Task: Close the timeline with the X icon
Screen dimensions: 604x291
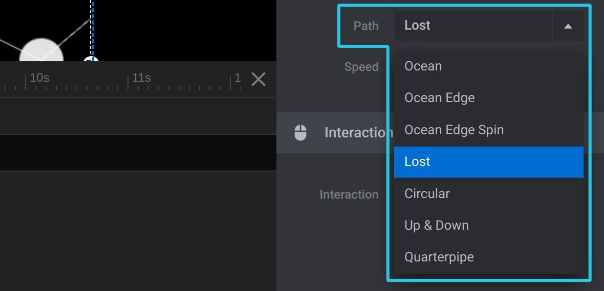Action: point(258,79)
